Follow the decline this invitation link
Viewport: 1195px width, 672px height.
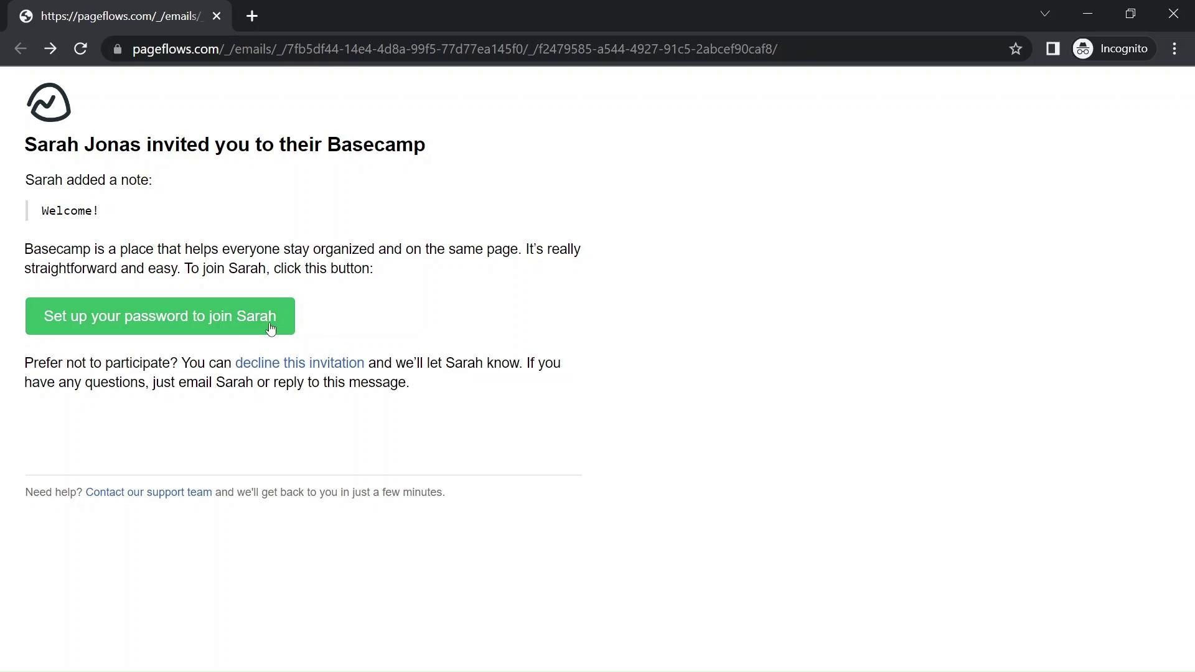click(299, 363)
